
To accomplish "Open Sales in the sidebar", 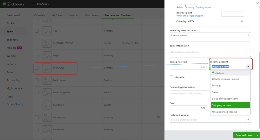I will pyautogui.click(x=10, y=32).
